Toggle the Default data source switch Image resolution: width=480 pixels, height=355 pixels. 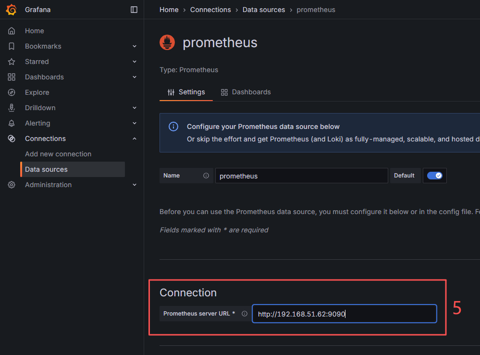pos(435,176)
